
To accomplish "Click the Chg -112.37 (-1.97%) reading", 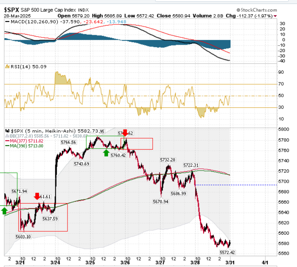I will [249, 16].
